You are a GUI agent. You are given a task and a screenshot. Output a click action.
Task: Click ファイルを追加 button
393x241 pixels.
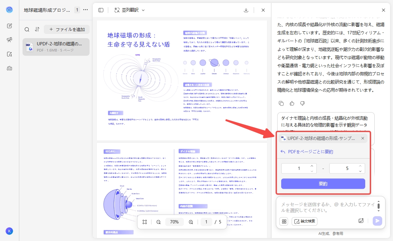67,29
